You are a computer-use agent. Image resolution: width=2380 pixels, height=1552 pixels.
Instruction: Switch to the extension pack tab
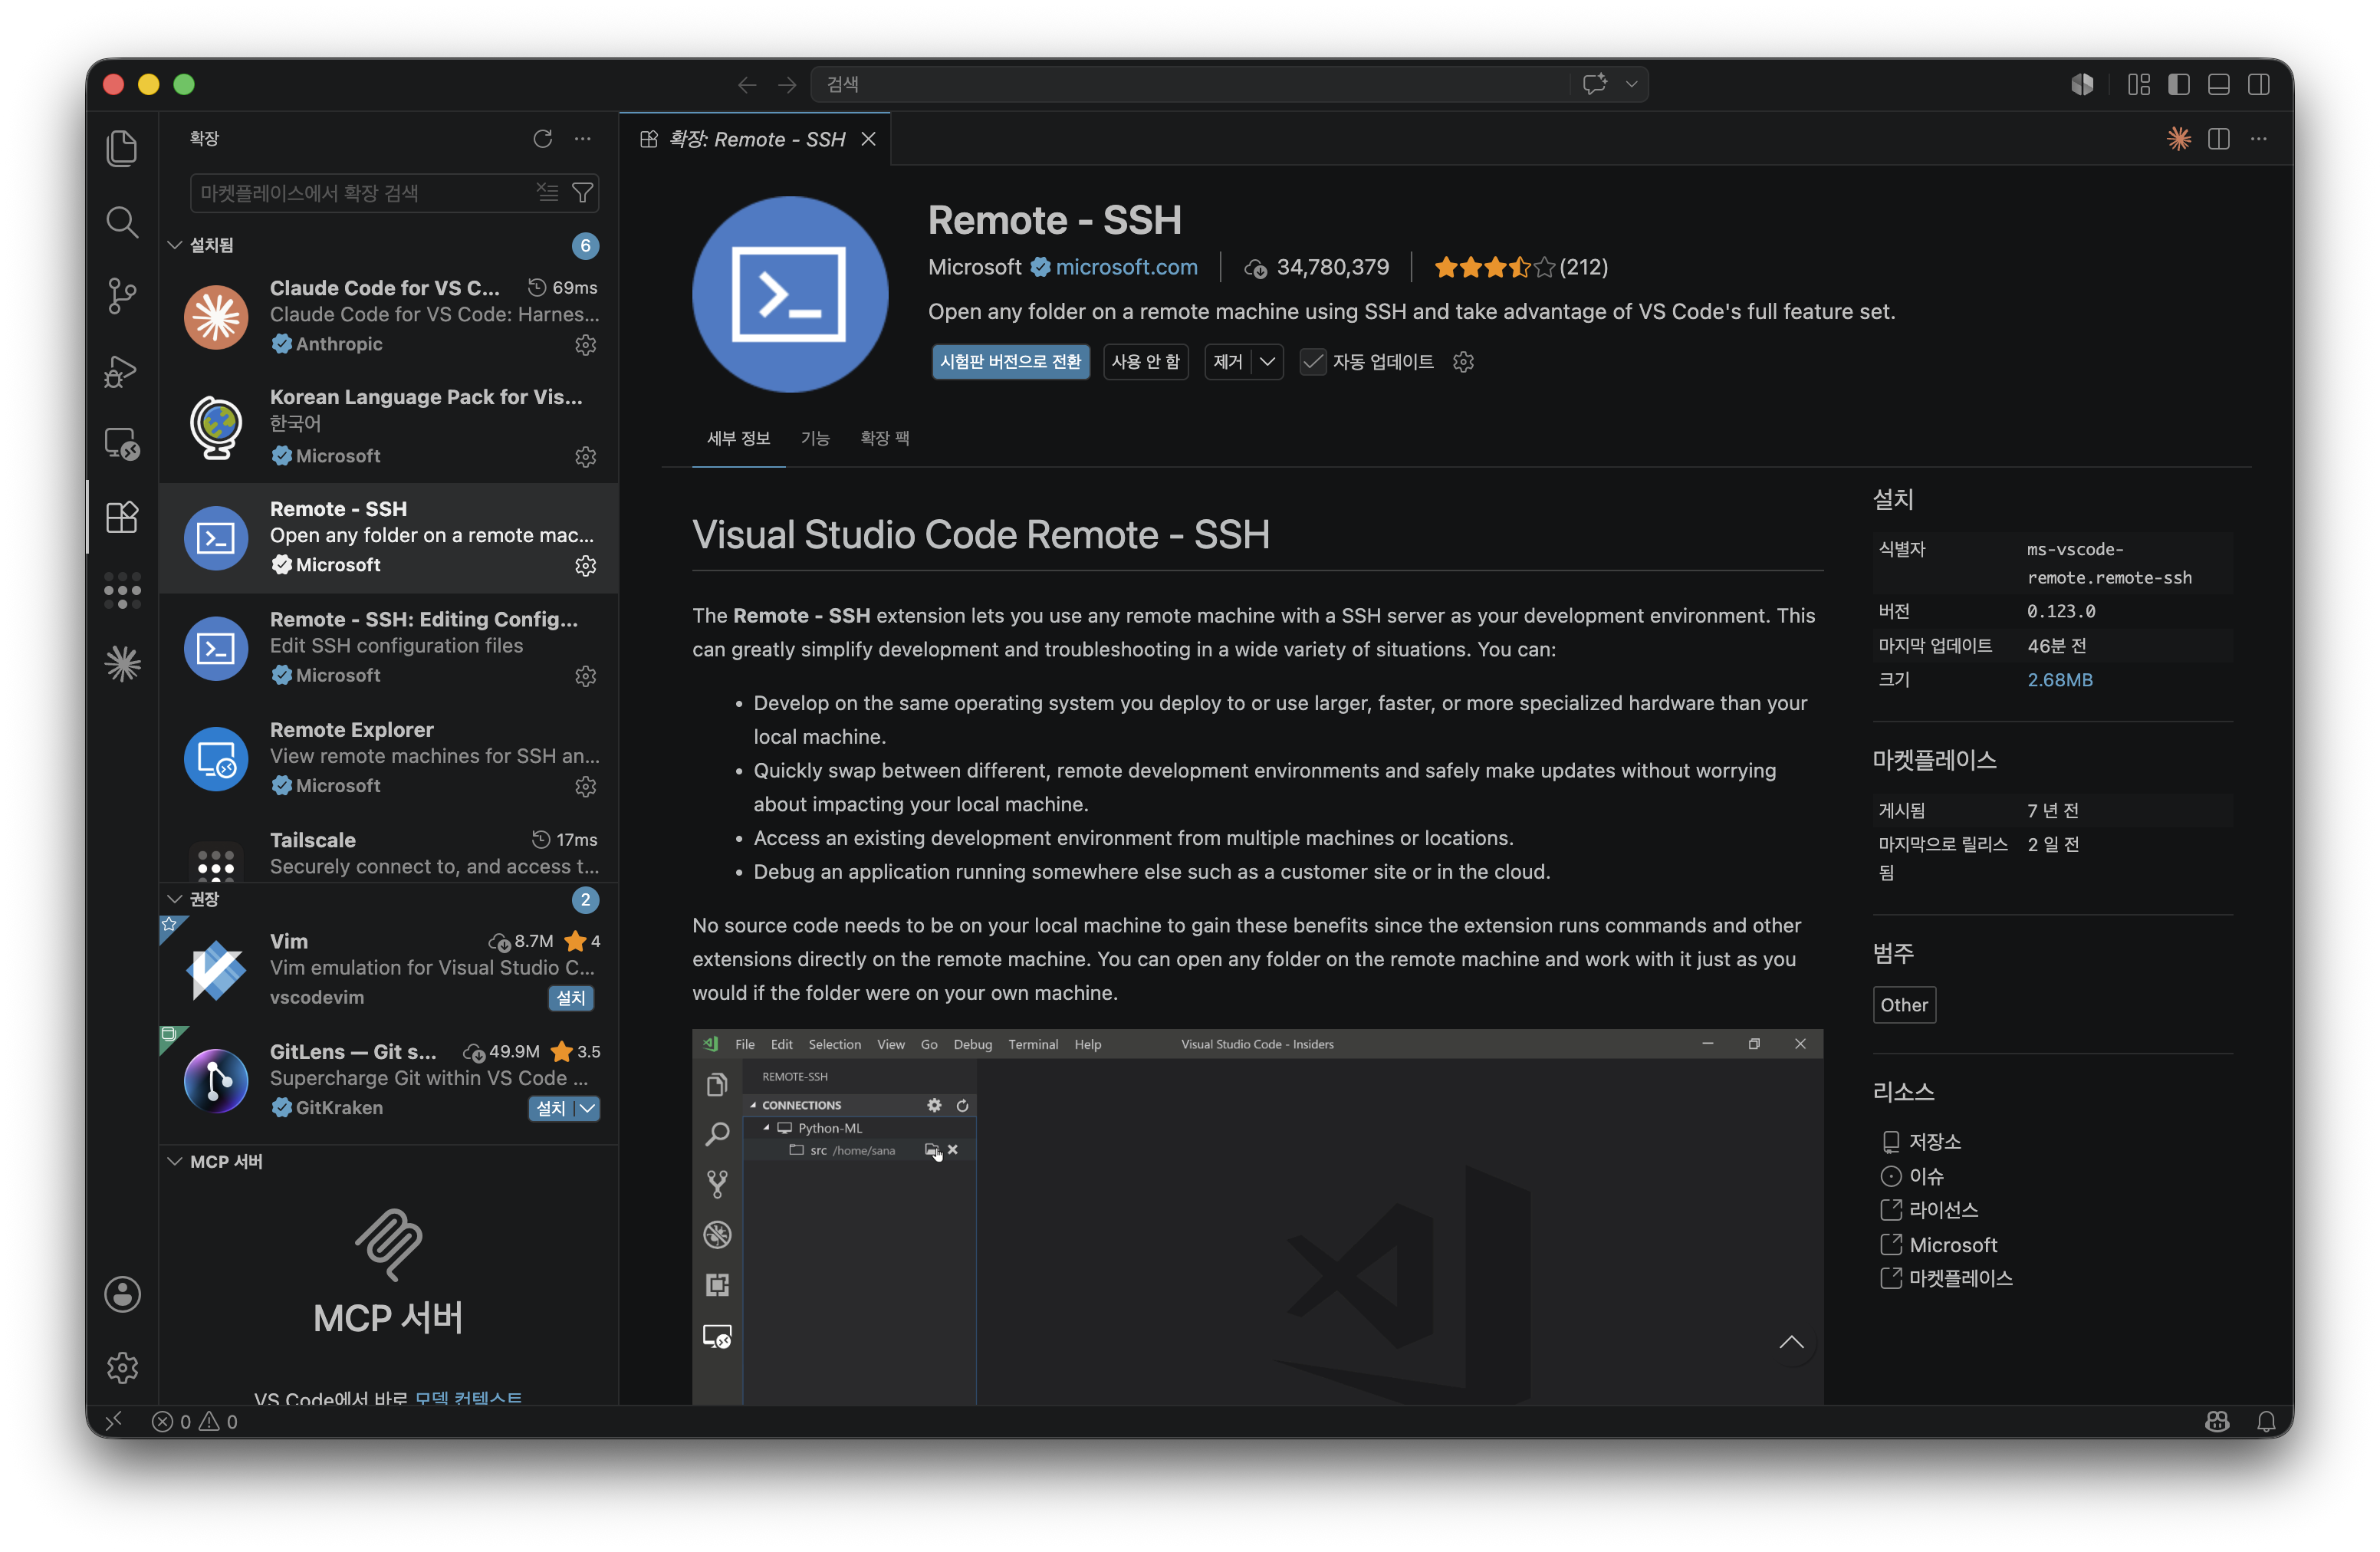pos(885,438)
